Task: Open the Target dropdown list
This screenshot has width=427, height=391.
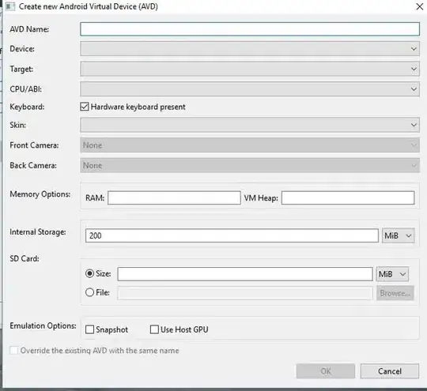Action: pos(250,69)
